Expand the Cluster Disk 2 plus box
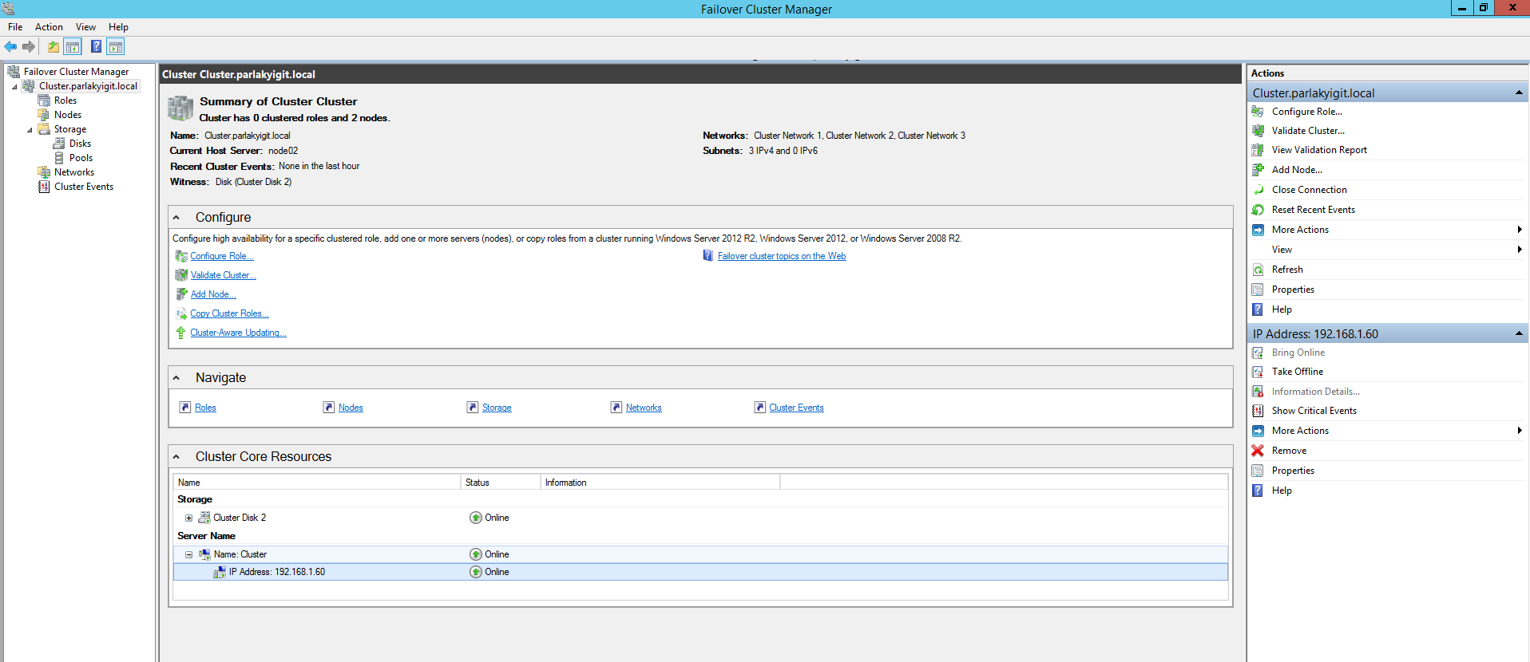This screenshot has height=662, width=1530. 189,518
